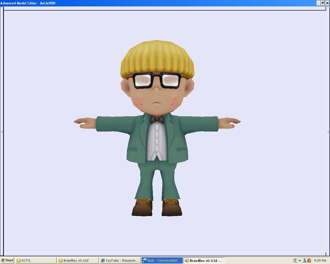Click the model's bow tie
Viewport: 330px width, 264px height.
coord(158,120)
